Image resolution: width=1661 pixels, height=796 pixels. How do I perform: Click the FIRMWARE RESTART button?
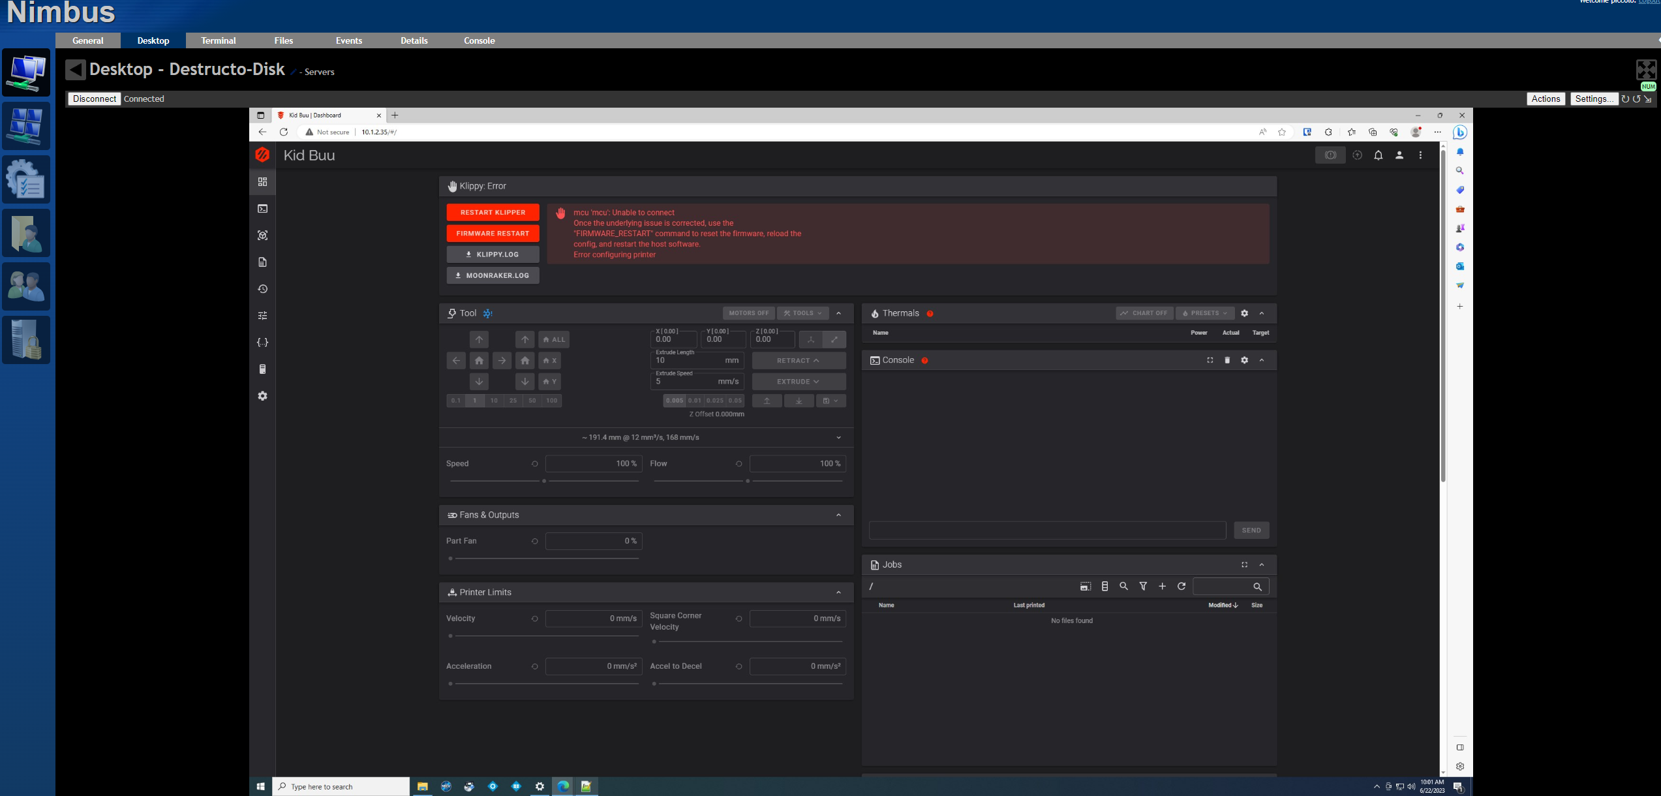[493, 233]
